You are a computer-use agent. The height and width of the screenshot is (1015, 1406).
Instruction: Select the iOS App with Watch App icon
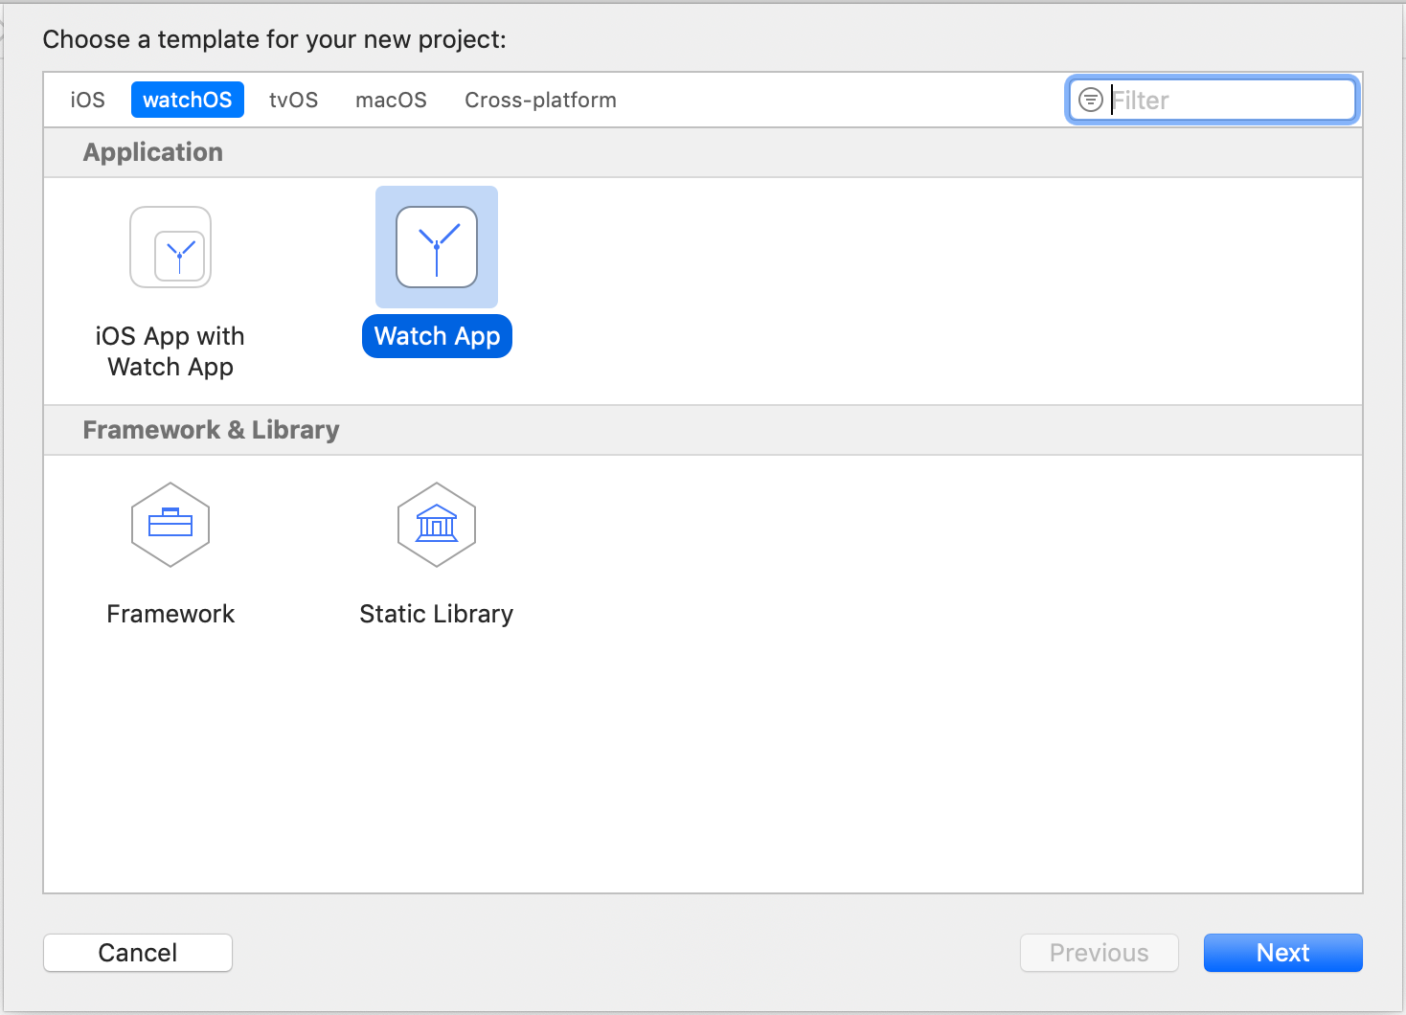(x=170, y=247)
